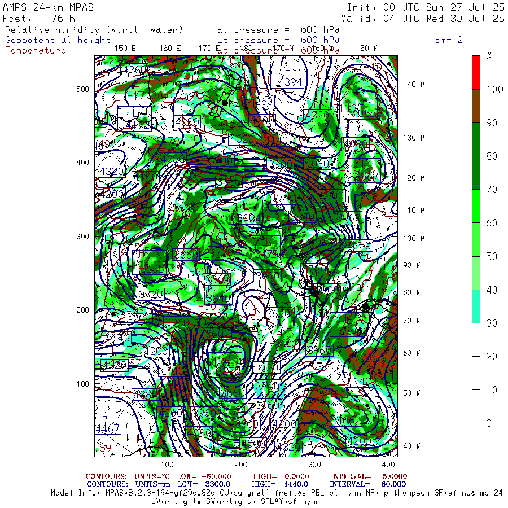Select the '150 W' longitude label at top
Viewport: 508px width, 508px height.
point(366,48)
